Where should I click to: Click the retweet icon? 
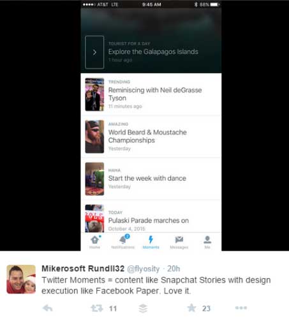97,308
